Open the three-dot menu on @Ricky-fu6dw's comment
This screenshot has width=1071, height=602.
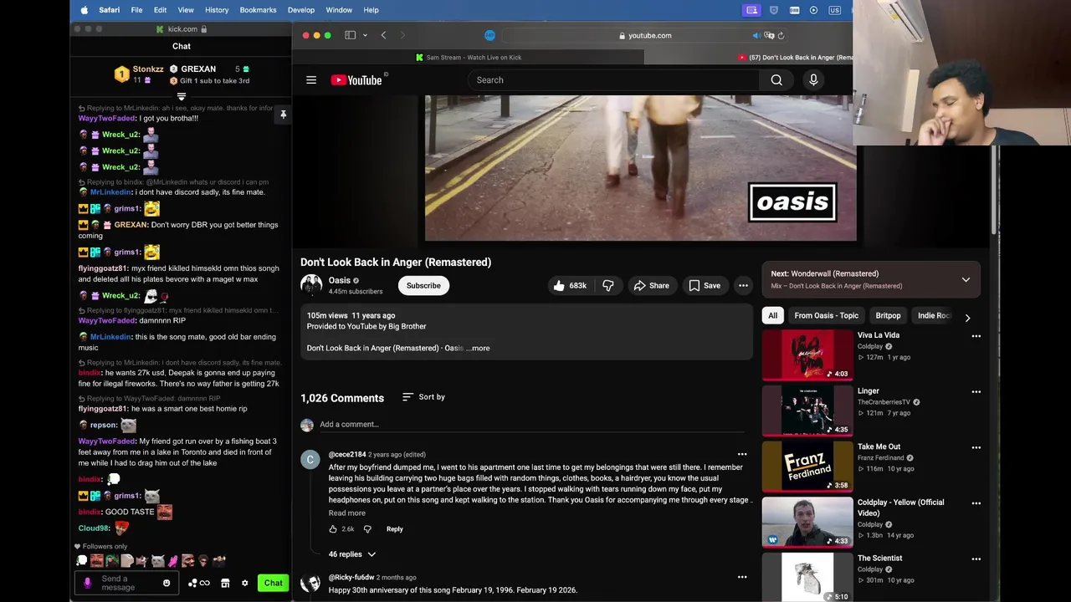coord(742,577)
